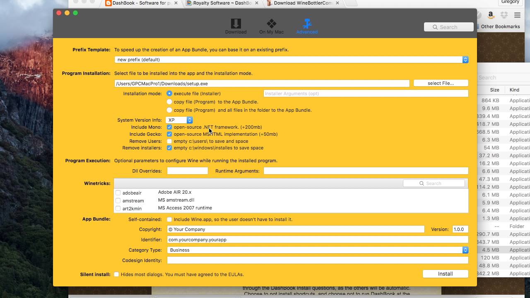Click the Version 1.0.0 field
The height and width of the screenshot is (298, 530).
(460, 229)
